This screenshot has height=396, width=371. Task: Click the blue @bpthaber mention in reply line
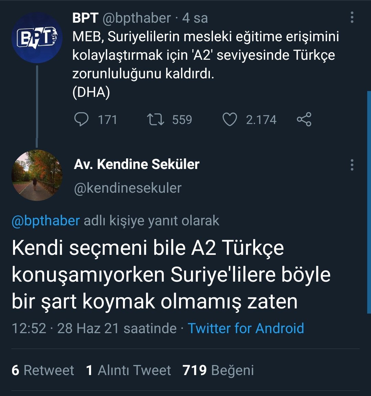(x=46, y=220)
